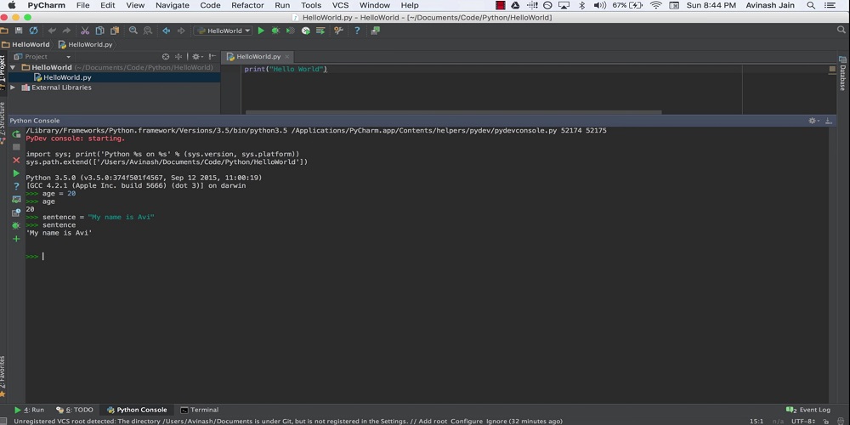The image size is (850, 425).
Task: Hide the Python Console panel
Action: [828, 121]
